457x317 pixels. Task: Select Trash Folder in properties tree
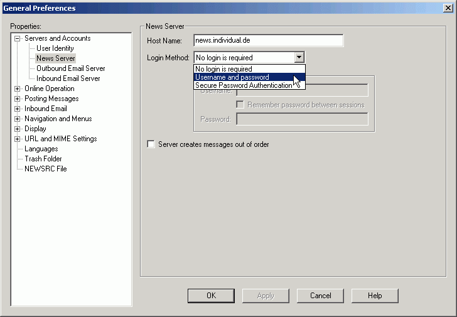click(x=43, y=159)
